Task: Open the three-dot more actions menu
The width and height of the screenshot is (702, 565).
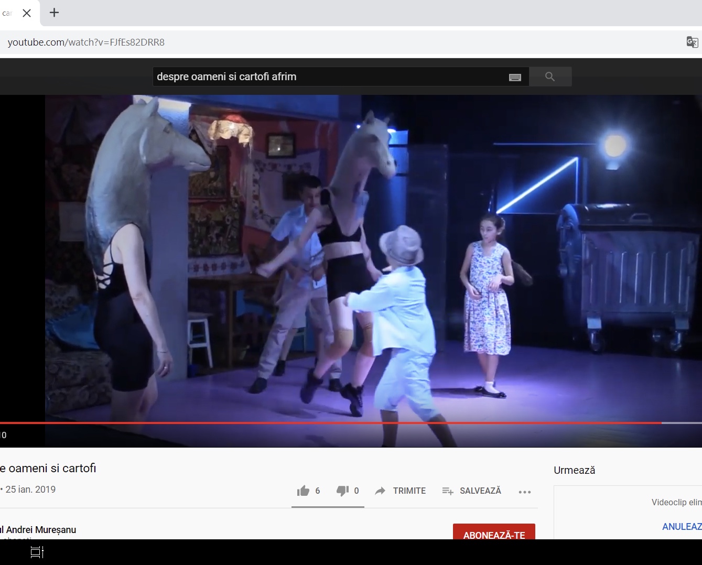Action: 525,492
